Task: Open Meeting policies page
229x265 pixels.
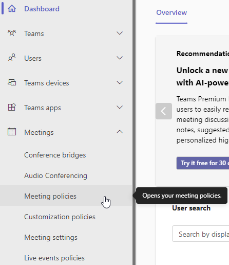Action: (50, 196)
